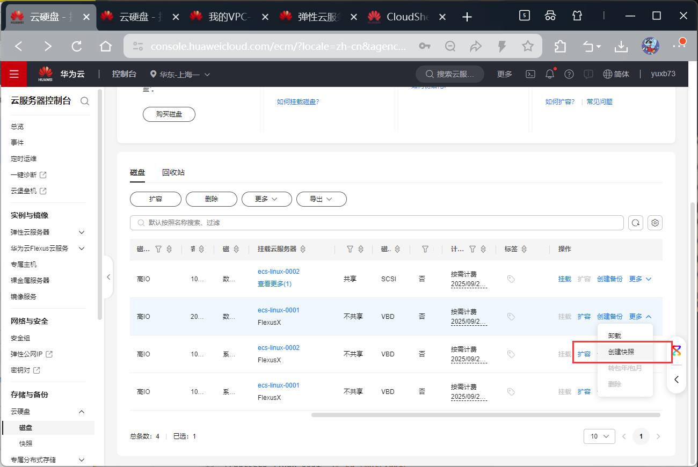Screen dimensions: 698x467
Task: Open 更多 in the top header bar
Action: click(x=505, y=74)
